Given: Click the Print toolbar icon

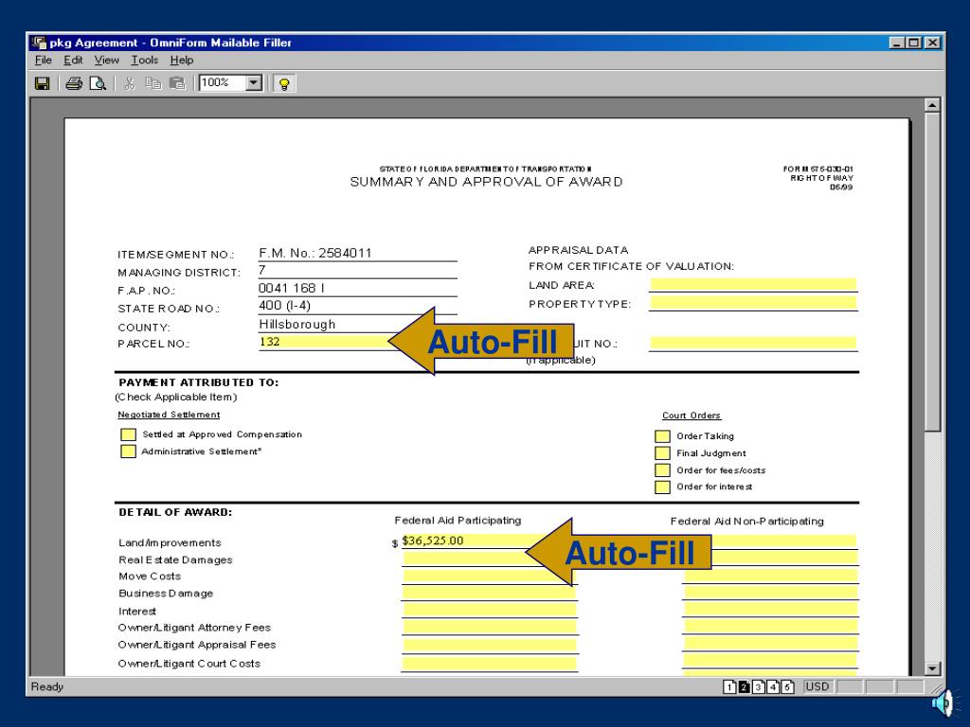Looking at the screenshot, I should pos(74,83).
